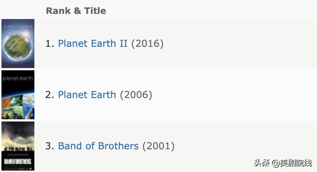
Task: Click the @美剧院线 watermark handle
Action: [292, 163]
